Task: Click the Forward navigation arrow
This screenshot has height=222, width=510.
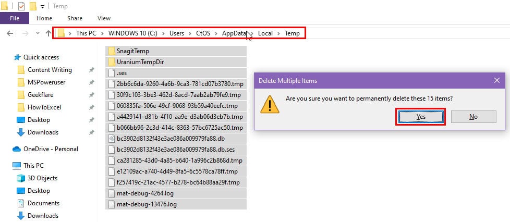Action: pos(25,33)
